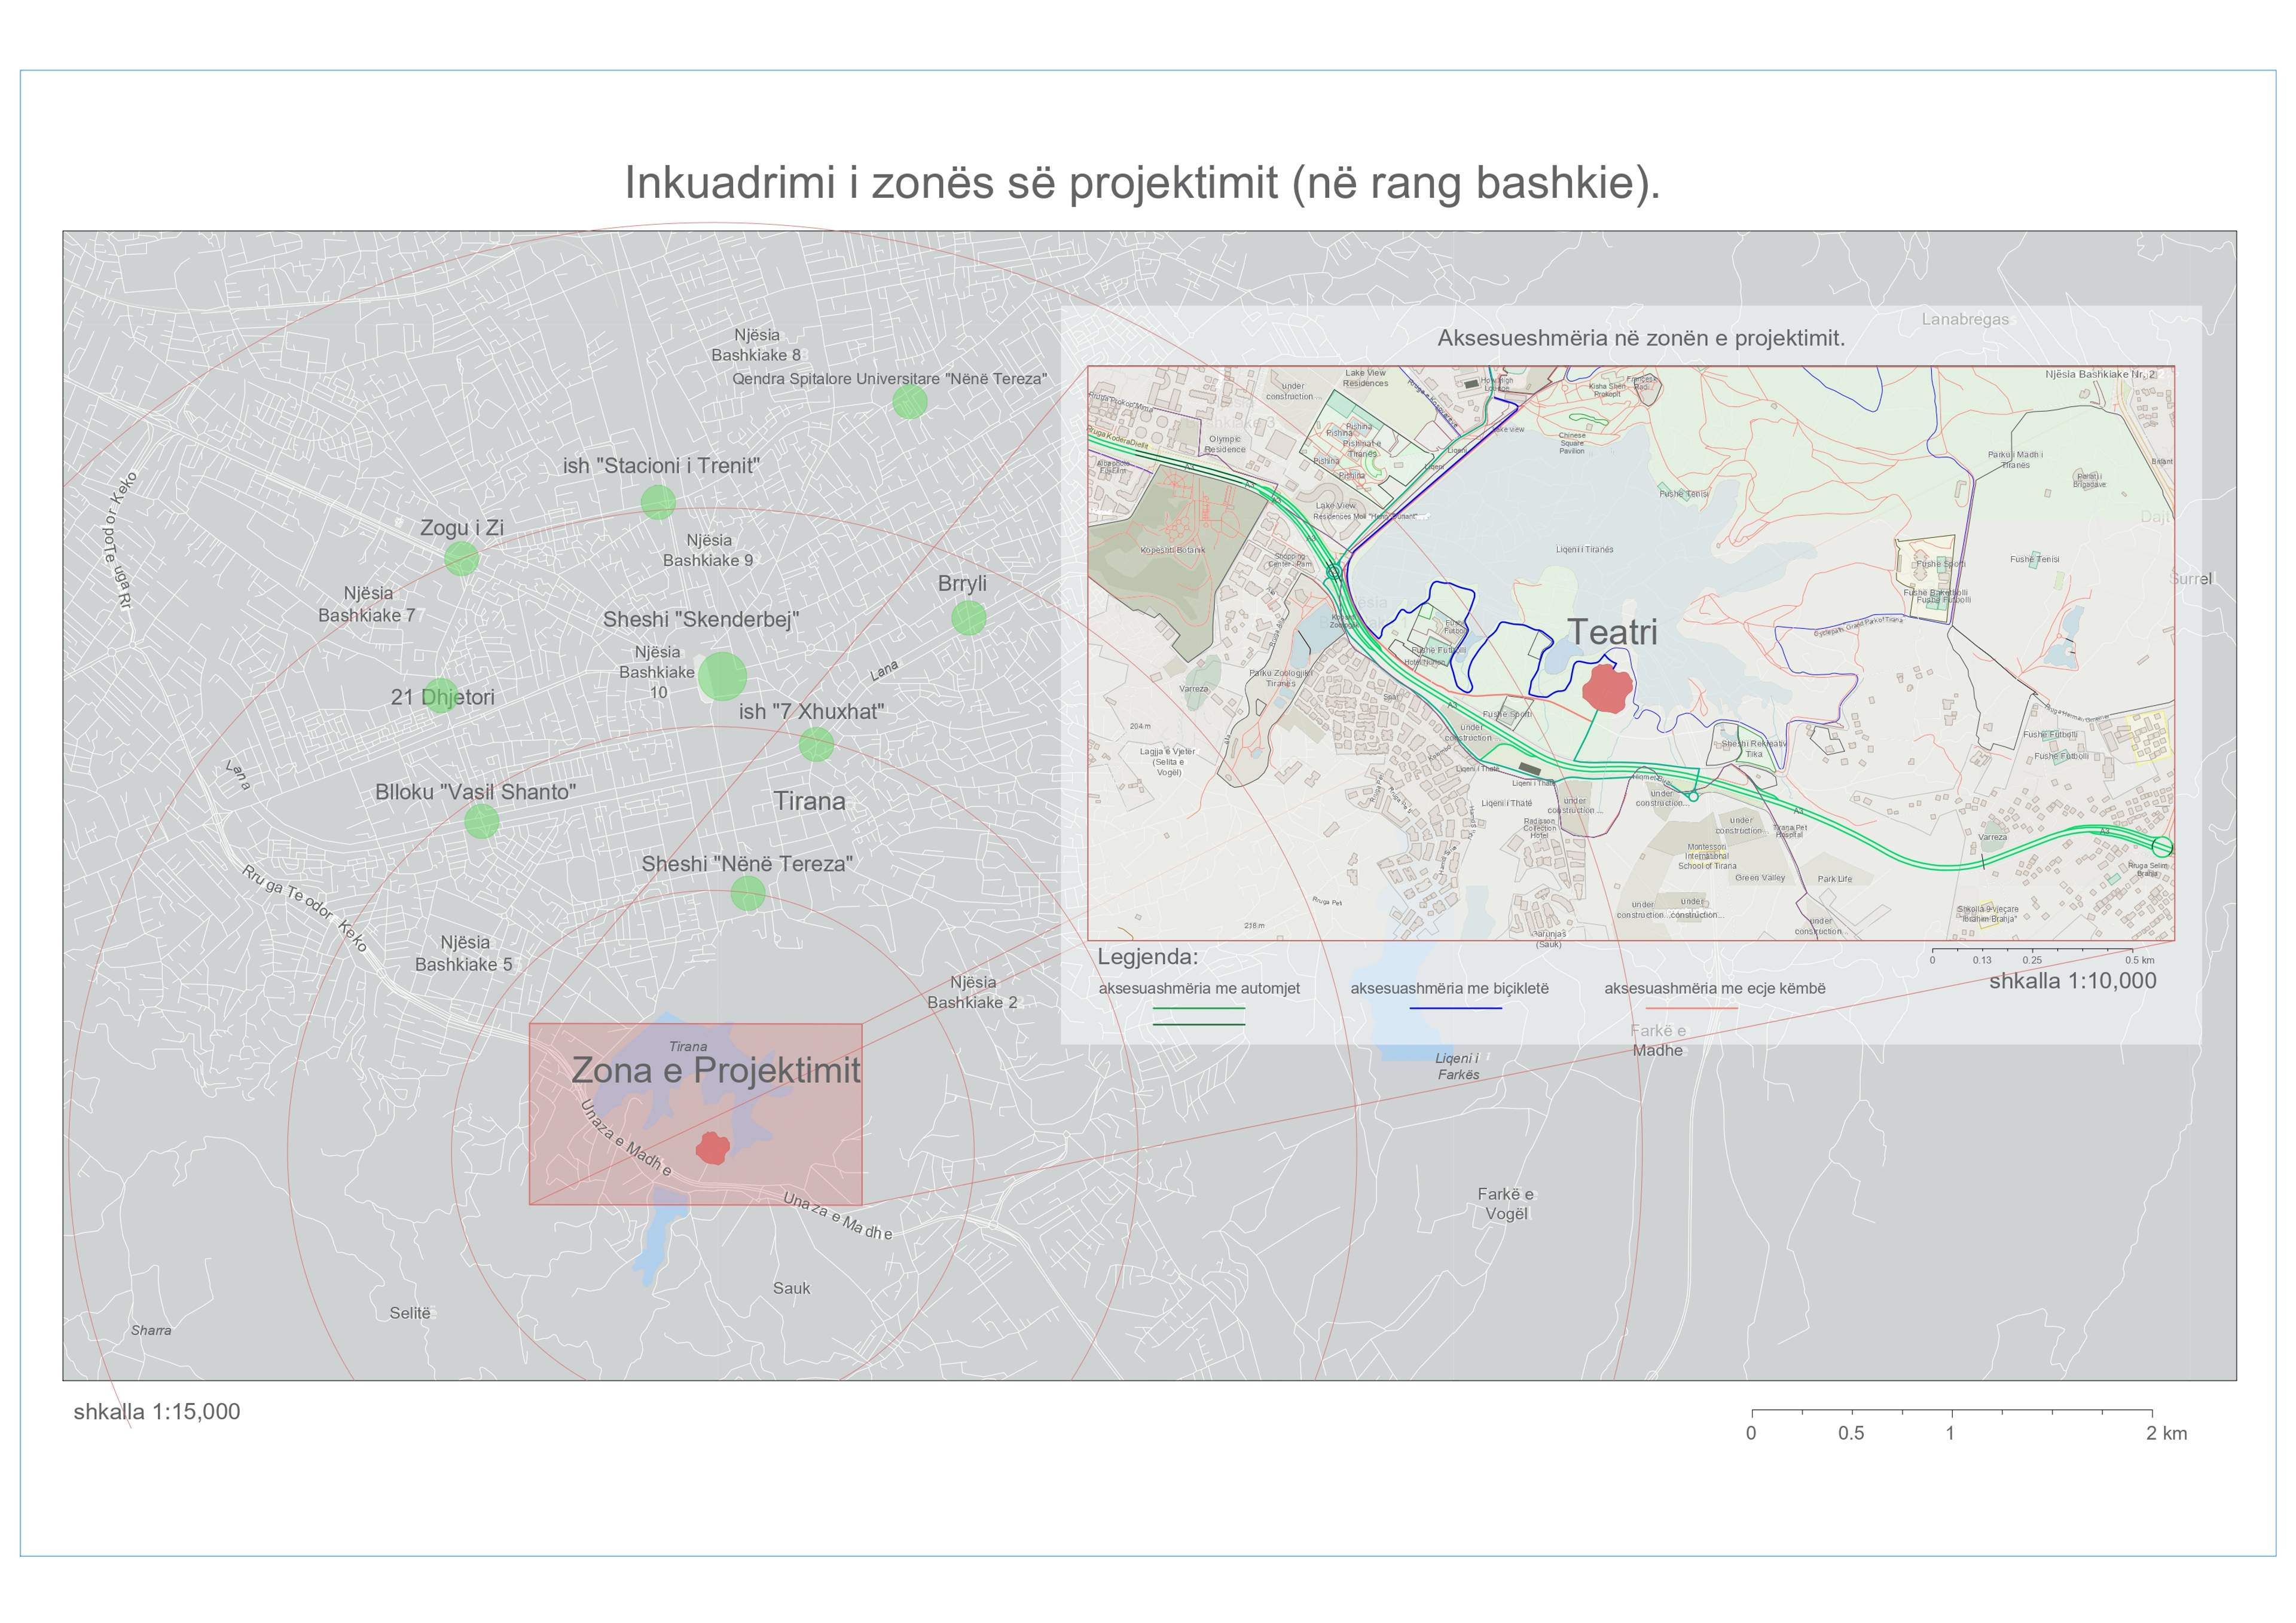
Task: Click the "Blloku "Vasil Shanto"" label
Action: 476,792
